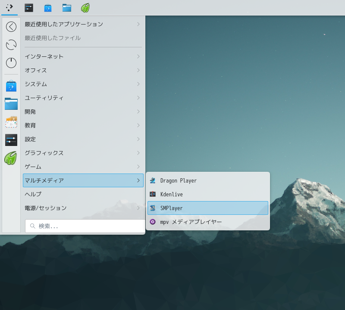Image resolution: width=345 pixels, height=310 pixels.
Task: Click the mpv purple play icon
Action: pyautogui.click(x=153, y=222)
